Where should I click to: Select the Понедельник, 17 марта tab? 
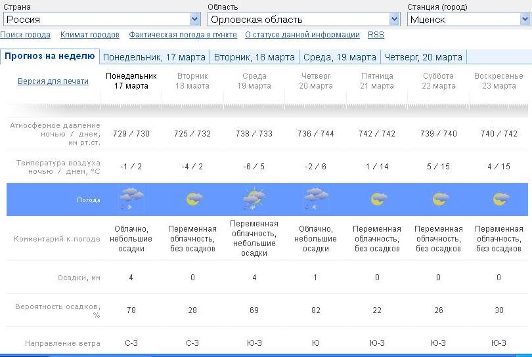(x=155, y=57)
